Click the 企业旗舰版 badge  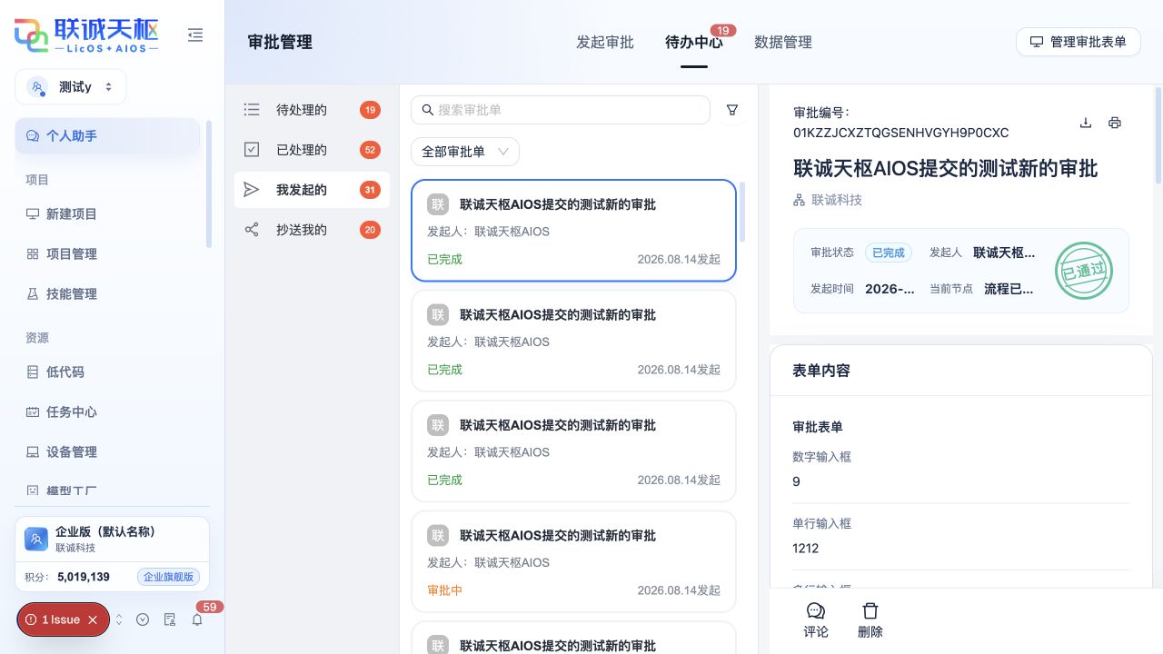pyautogui.click(x=168, y=577)
